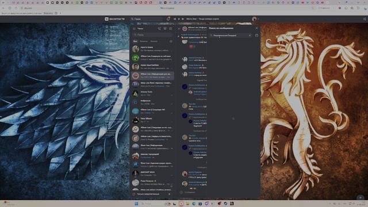Open the currently highlighted chat in list
Screen dimensions: 368x207
(152, 75)
